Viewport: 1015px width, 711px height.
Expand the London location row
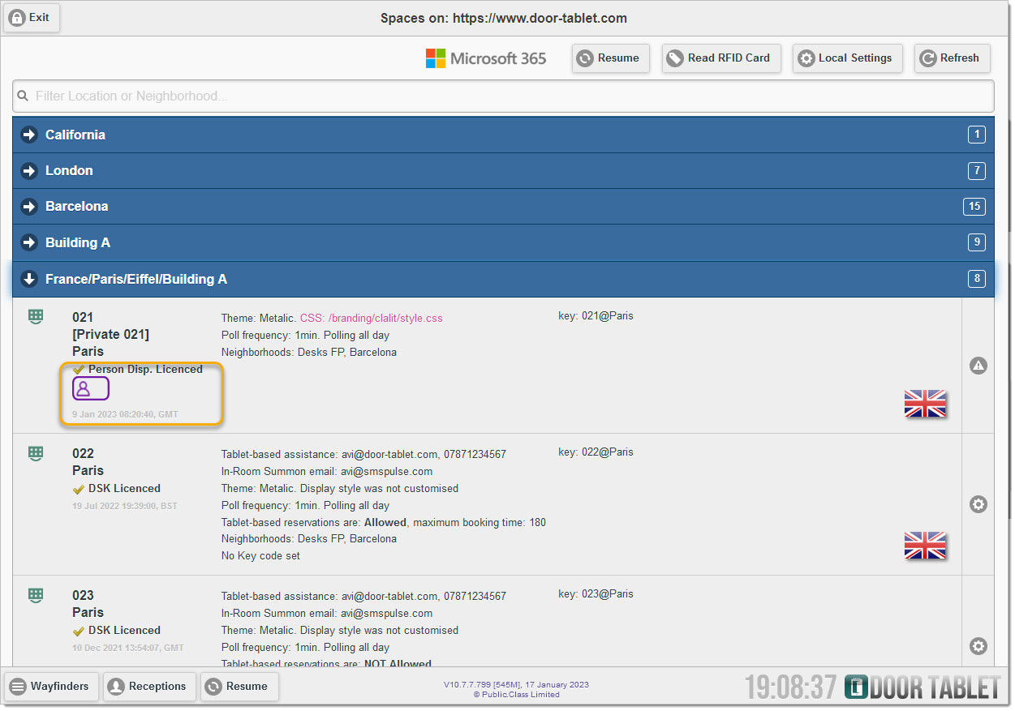(69, 170)
